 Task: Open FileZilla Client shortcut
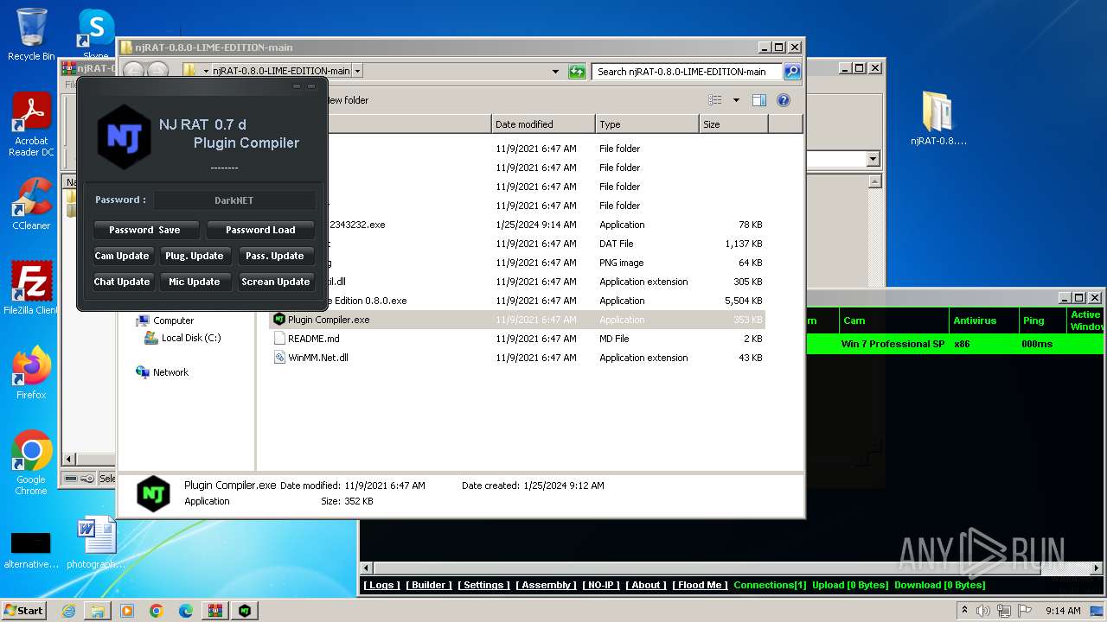click(x=31, y=289)
